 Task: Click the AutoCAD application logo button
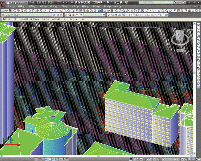click(3, 3)
